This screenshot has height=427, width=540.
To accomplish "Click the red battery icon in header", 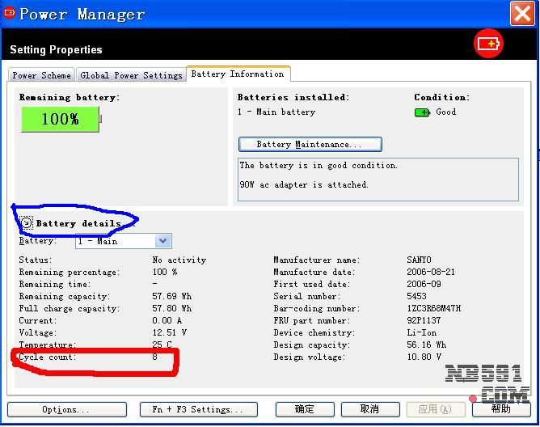I will click(x=488, y=44).
